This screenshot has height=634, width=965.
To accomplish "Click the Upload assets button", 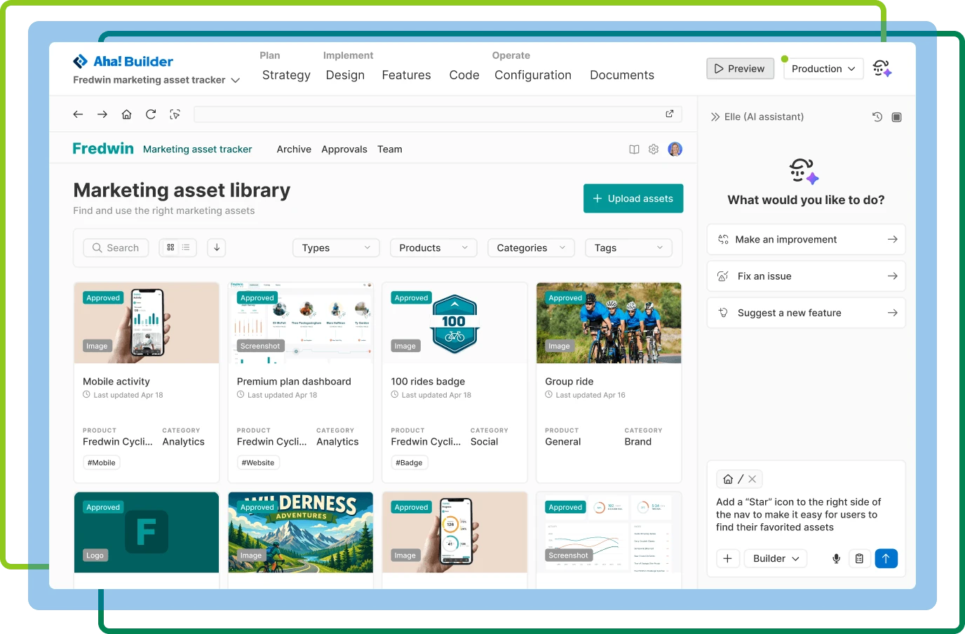I will pos(633,198).
